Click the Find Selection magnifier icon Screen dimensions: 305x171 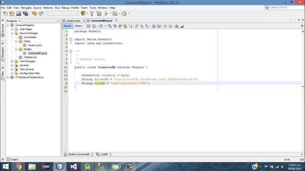click(x=110, y=26)
